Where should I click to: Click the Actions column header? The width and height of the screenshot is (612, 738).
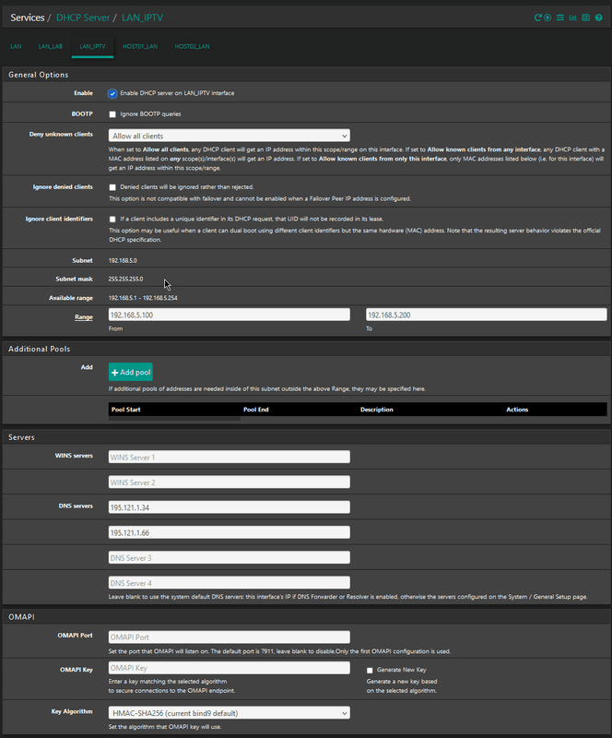(x=517, y=410)
